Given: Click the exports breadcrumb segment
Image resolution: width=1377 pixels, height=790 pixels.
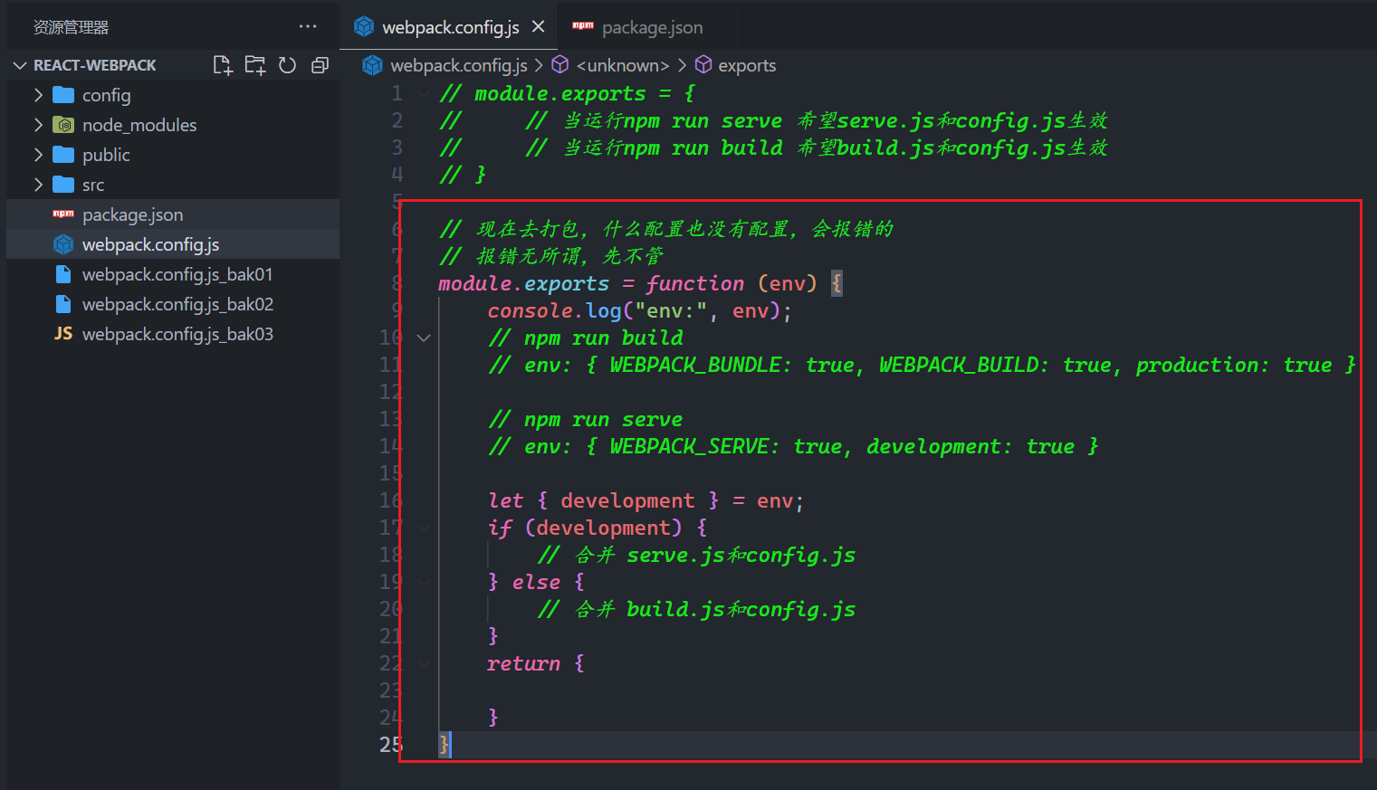Looking at the screenshot, I should coord(735,65).
